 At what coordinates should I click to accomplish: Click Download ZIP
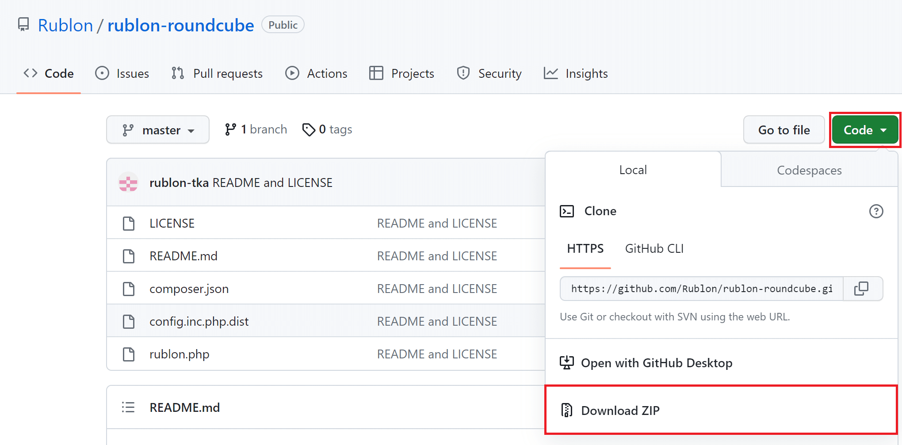(620, 411)
